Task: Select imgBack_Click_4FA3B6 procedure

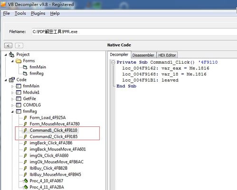Action: [x=51, y=143]
